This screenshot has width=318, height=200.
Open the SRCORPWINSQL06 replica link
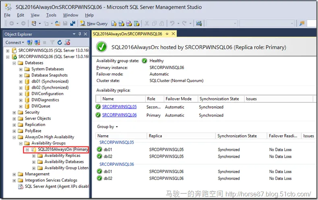[119, 115]
